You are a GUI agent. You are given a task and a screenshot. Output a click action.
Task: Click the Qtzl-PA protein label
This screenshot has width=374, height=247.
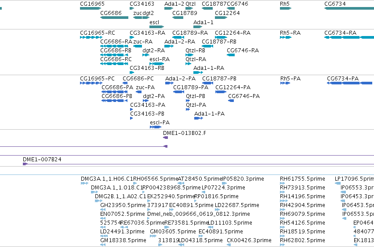tap(196, 105)
